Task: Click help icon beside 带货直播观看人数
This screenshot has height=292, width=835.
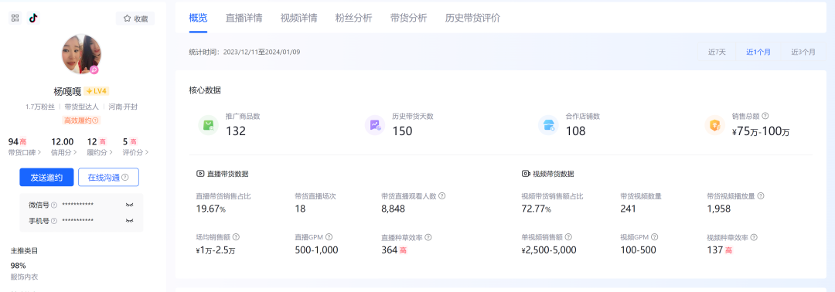Action: (442, 195)
